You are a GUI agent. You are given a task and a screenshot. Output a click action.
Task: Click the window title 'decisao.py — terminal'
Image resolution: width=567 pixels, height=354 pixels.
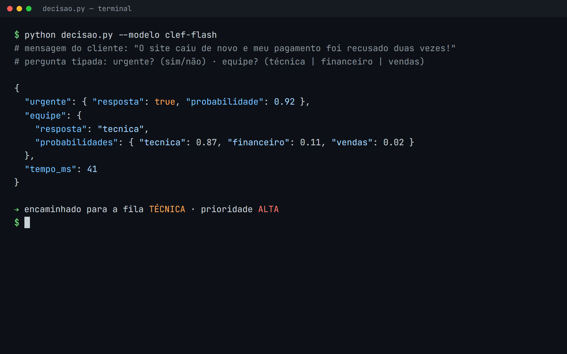pyautogui.click(x=87, y=9)
